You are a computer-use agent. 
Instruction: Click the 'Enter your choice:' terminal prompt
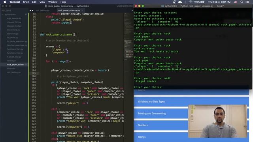[148, 87]
